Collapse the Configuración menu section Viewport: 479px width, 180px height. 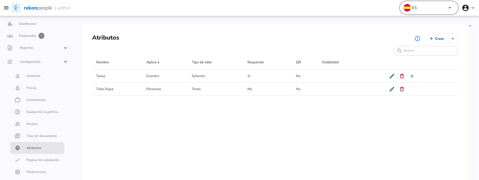38,62
